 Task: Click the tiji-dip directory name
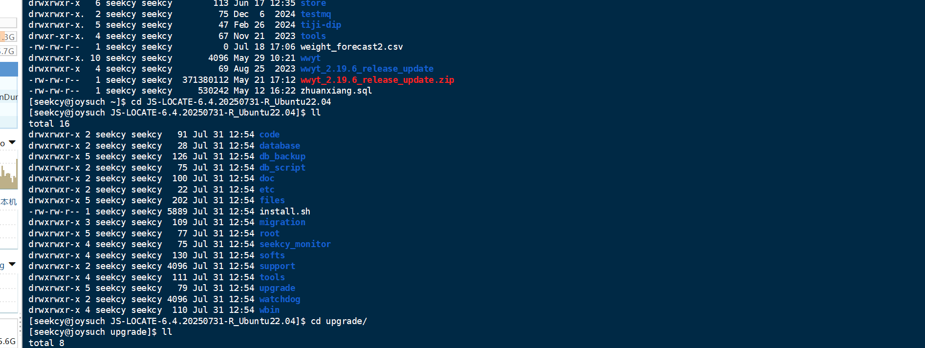(321, 25)
